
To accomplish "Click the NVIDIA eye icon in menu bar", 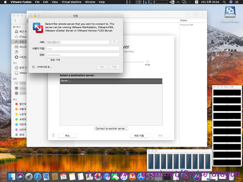I will [172, 2].
